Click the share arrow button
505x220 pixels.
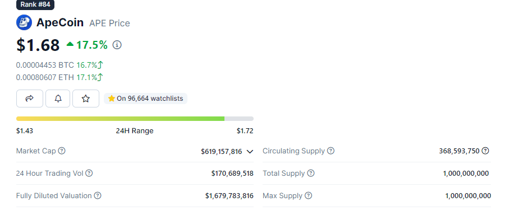tap(30, 99)
